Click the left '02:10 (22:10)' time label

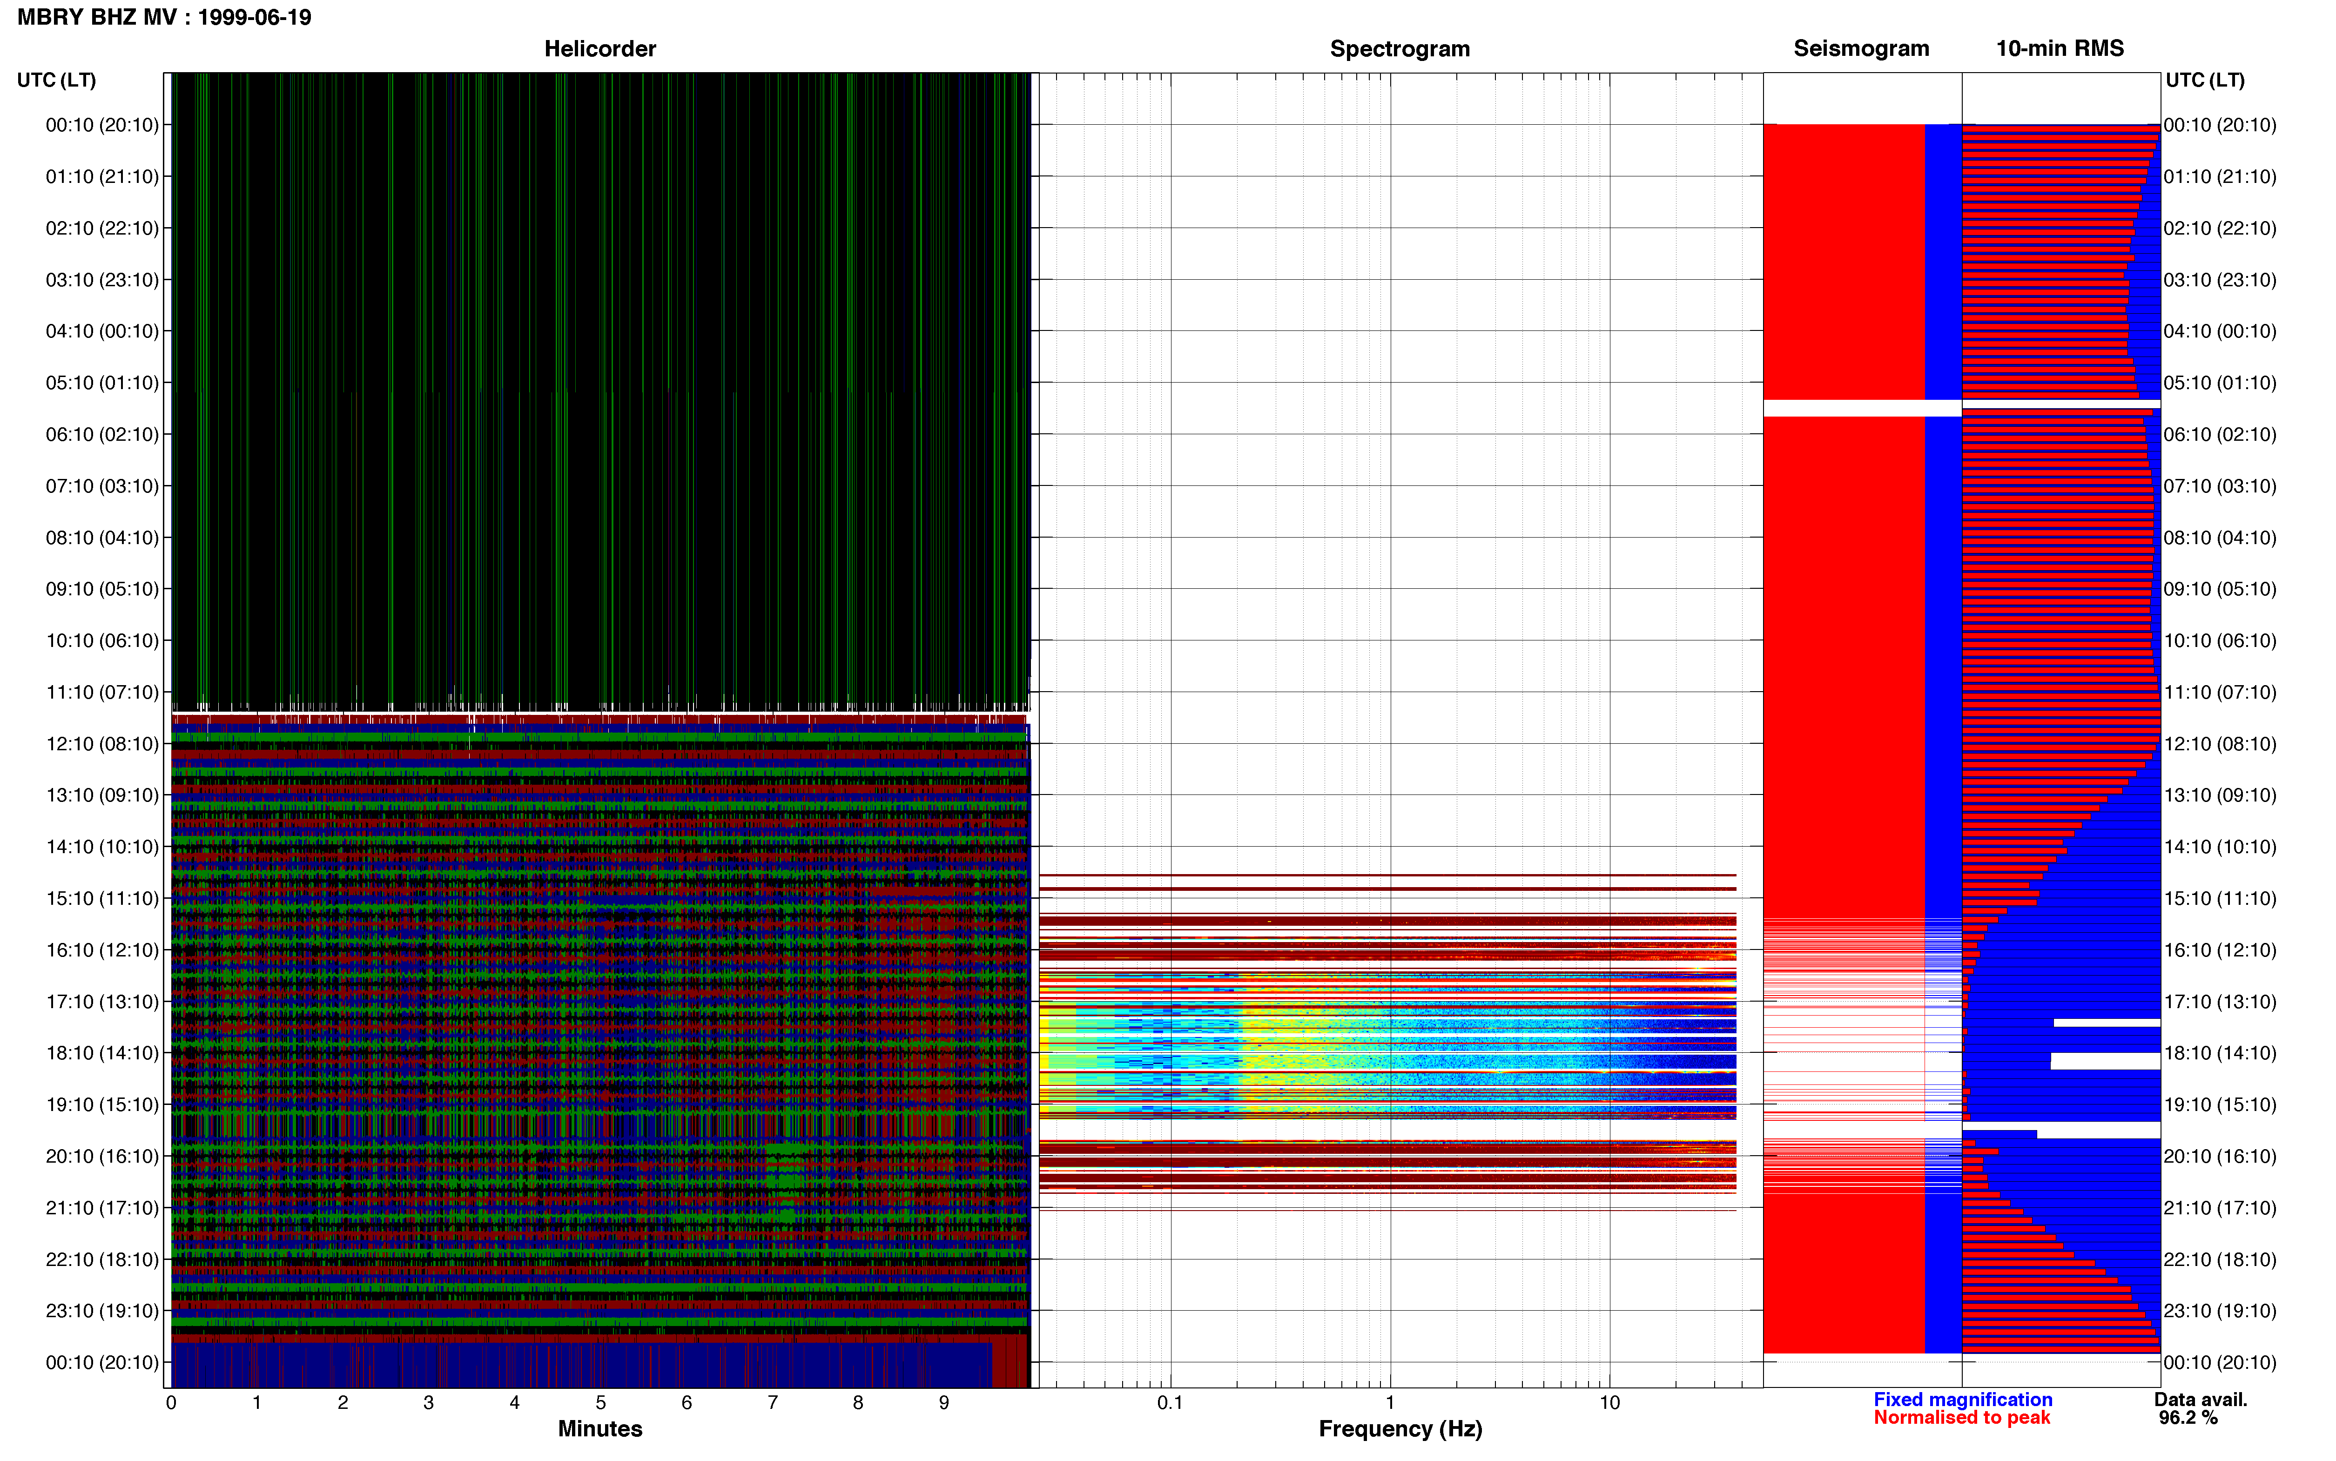point(102,228)
